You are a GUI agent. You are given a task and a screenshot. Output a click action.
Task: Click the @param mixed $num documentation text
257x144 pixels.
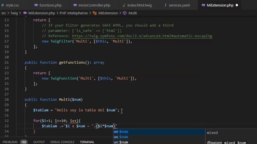(226, 142)
